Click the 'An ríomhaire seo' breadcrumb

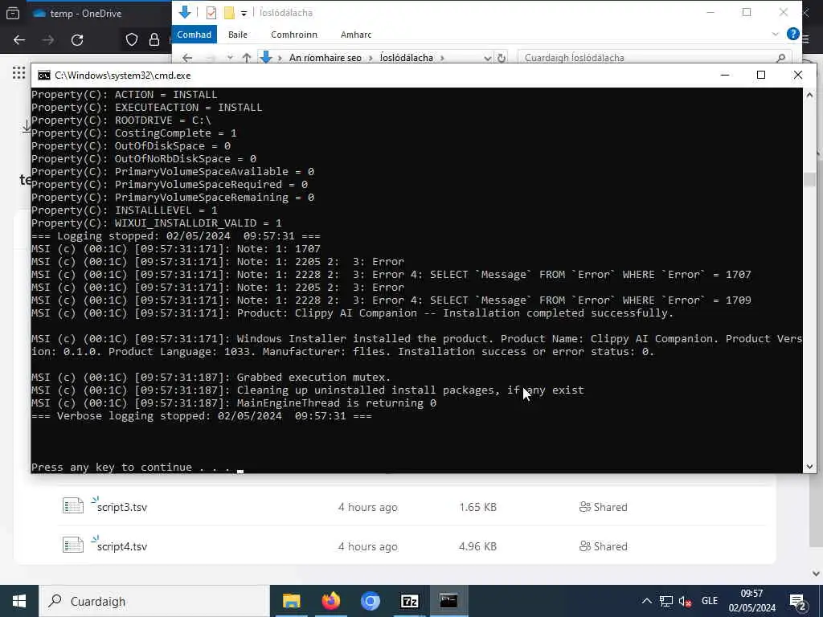tap(325, 58)
